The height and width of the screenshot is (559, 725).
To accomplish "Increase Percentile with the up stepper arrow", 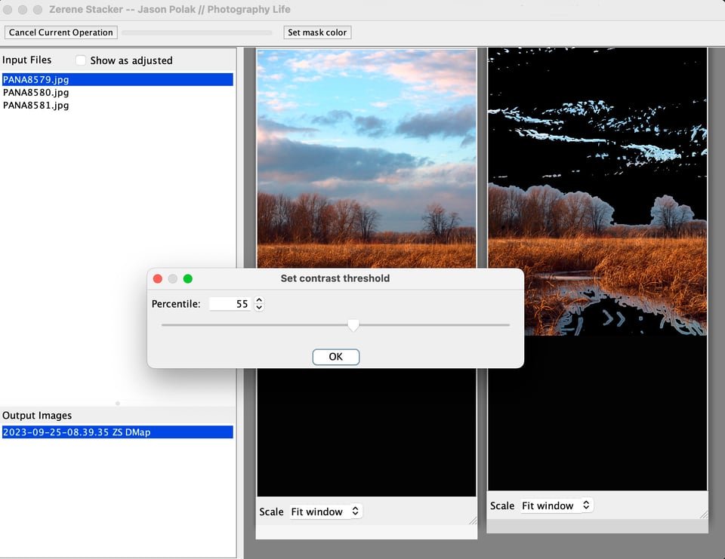I will click(x=259, y=300).
